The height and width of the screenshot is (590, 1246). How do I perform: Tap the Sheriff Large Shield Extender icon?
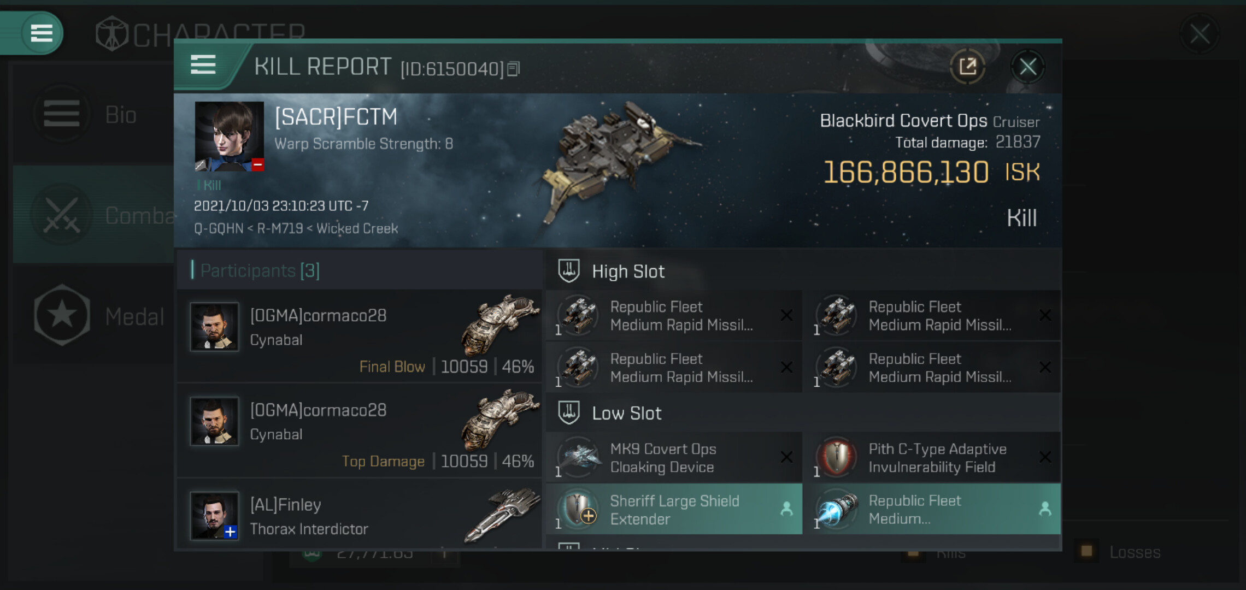click(578, 509)
